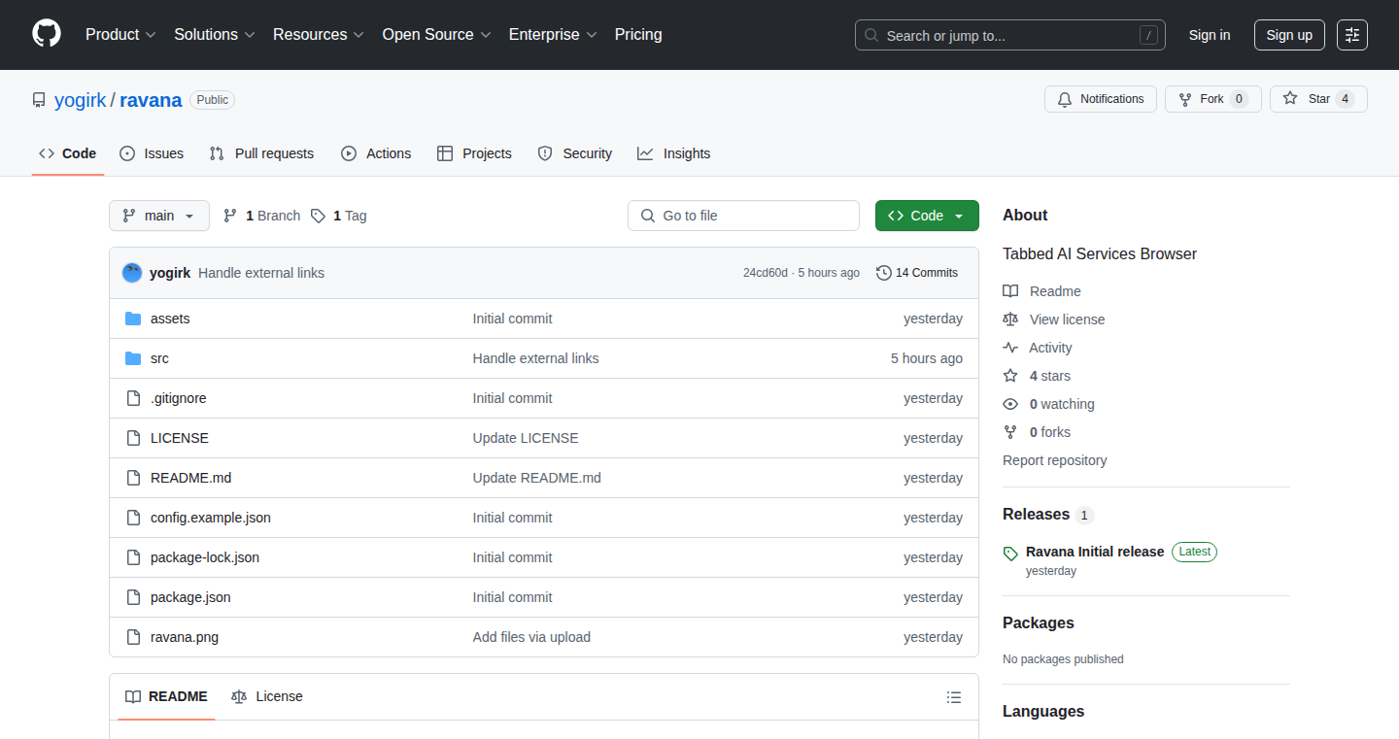Switch to the Insights tab
Viewport: 1399px width, 739px height.
[x=674, y=153]
